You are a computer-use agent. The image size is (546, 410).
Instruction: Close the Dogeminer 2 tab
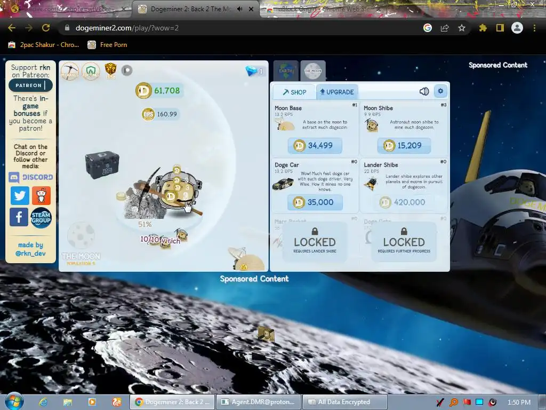pyautogui.click(x=251, y=9)
